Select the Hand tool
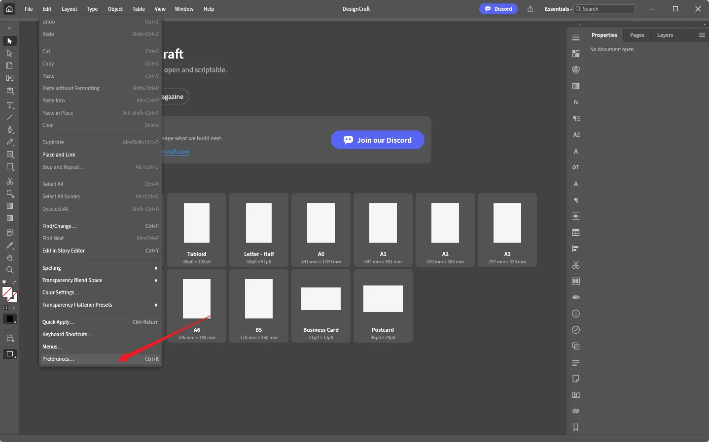 click(9, 258)
